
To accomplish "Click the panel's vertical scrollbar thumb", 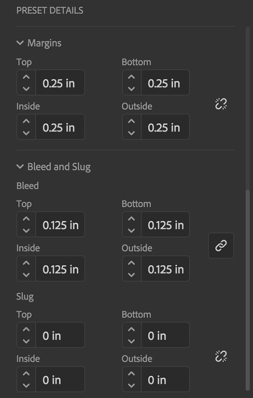I will (248, 290).
